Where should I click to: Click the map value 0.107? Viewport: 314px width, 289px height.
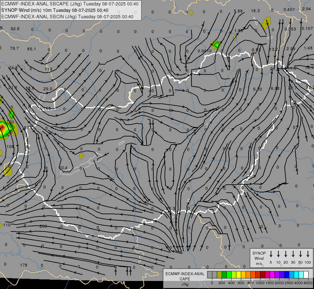(x=307, y=29)
